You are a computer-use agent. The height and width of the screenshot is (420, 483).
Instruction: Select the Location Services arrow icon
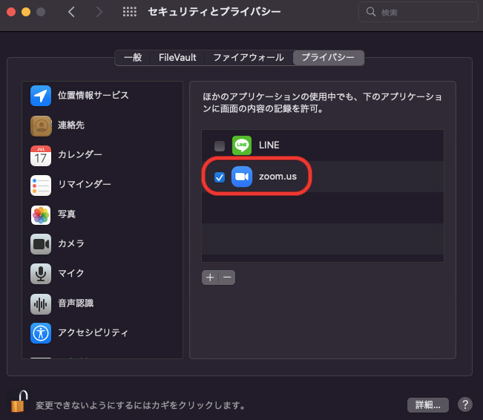point(41,96)
